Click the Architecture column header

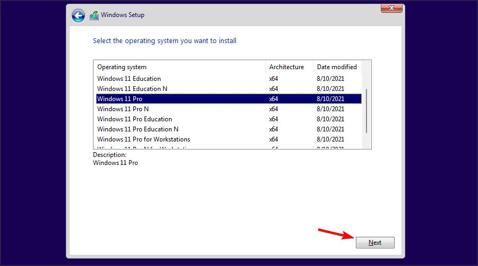click(287, 67)
